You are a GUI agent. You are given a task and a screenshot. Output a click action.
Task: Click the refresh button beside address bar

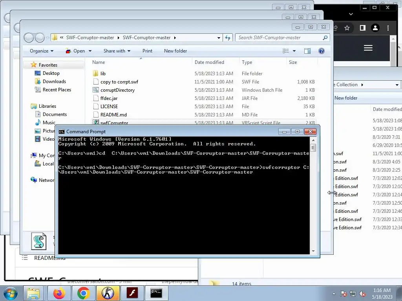[228, 38]
